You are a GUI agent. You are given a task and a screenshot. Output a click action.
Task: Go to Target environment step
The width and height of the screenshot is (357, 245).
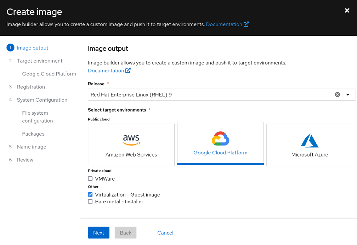[x=39, y=61]
